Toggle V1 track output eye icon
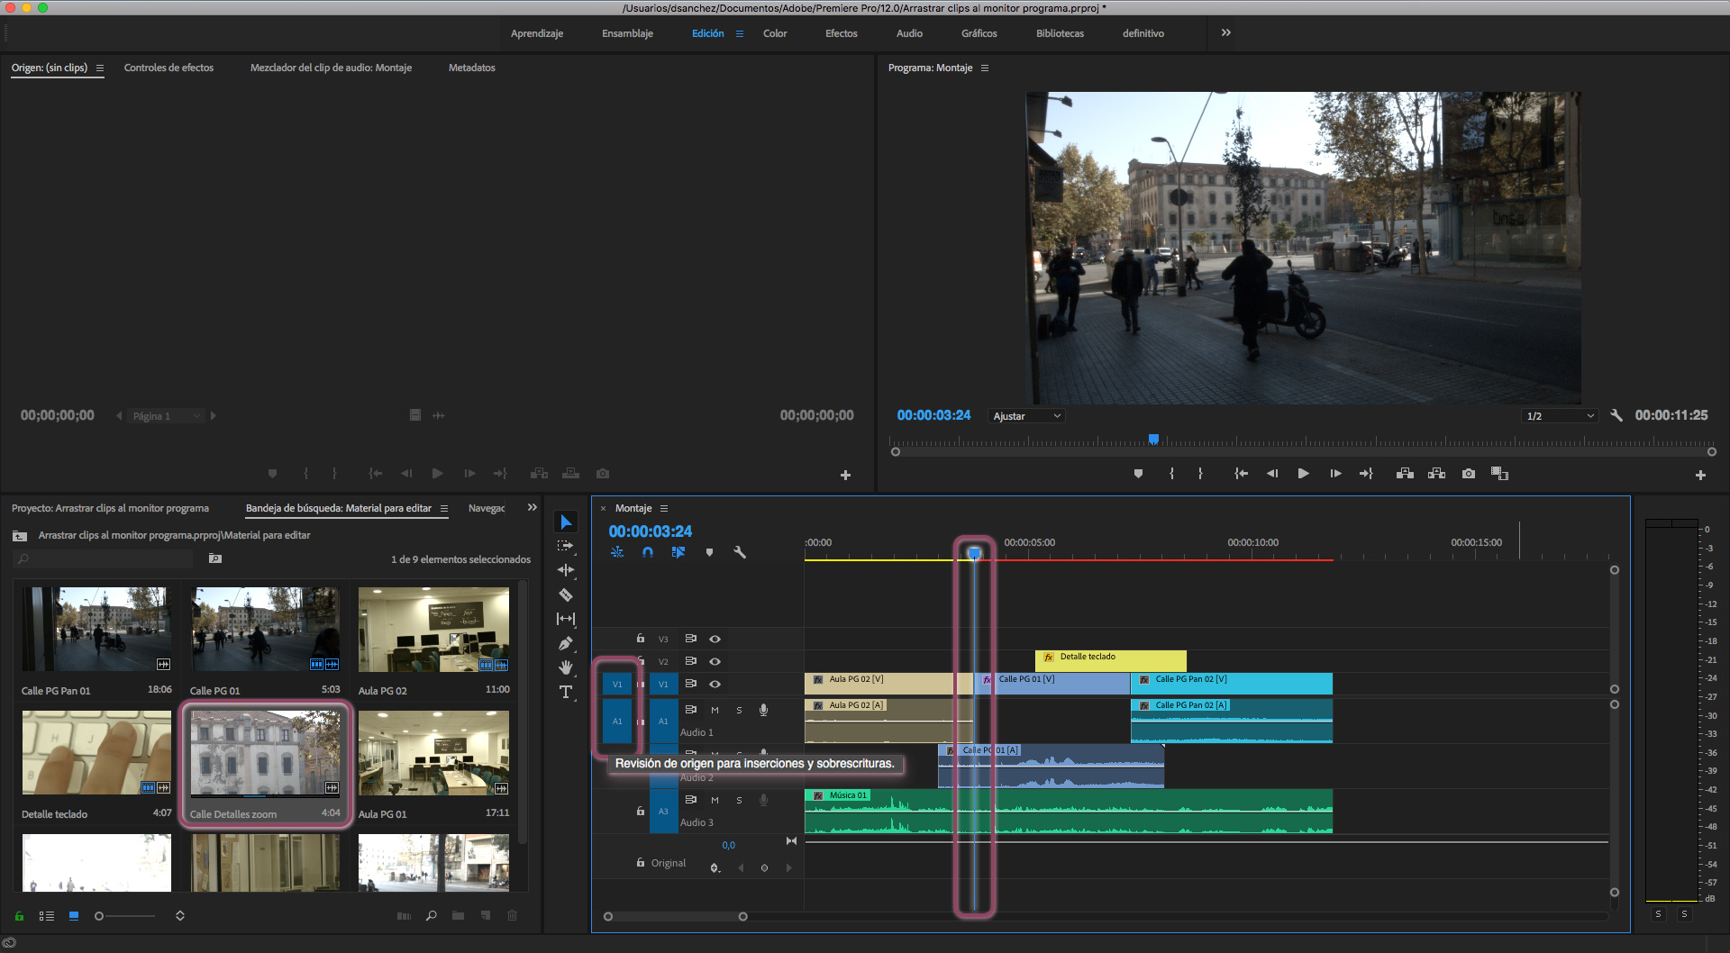The width and height of the screenshot is (1730, 953). pos(715,684)
